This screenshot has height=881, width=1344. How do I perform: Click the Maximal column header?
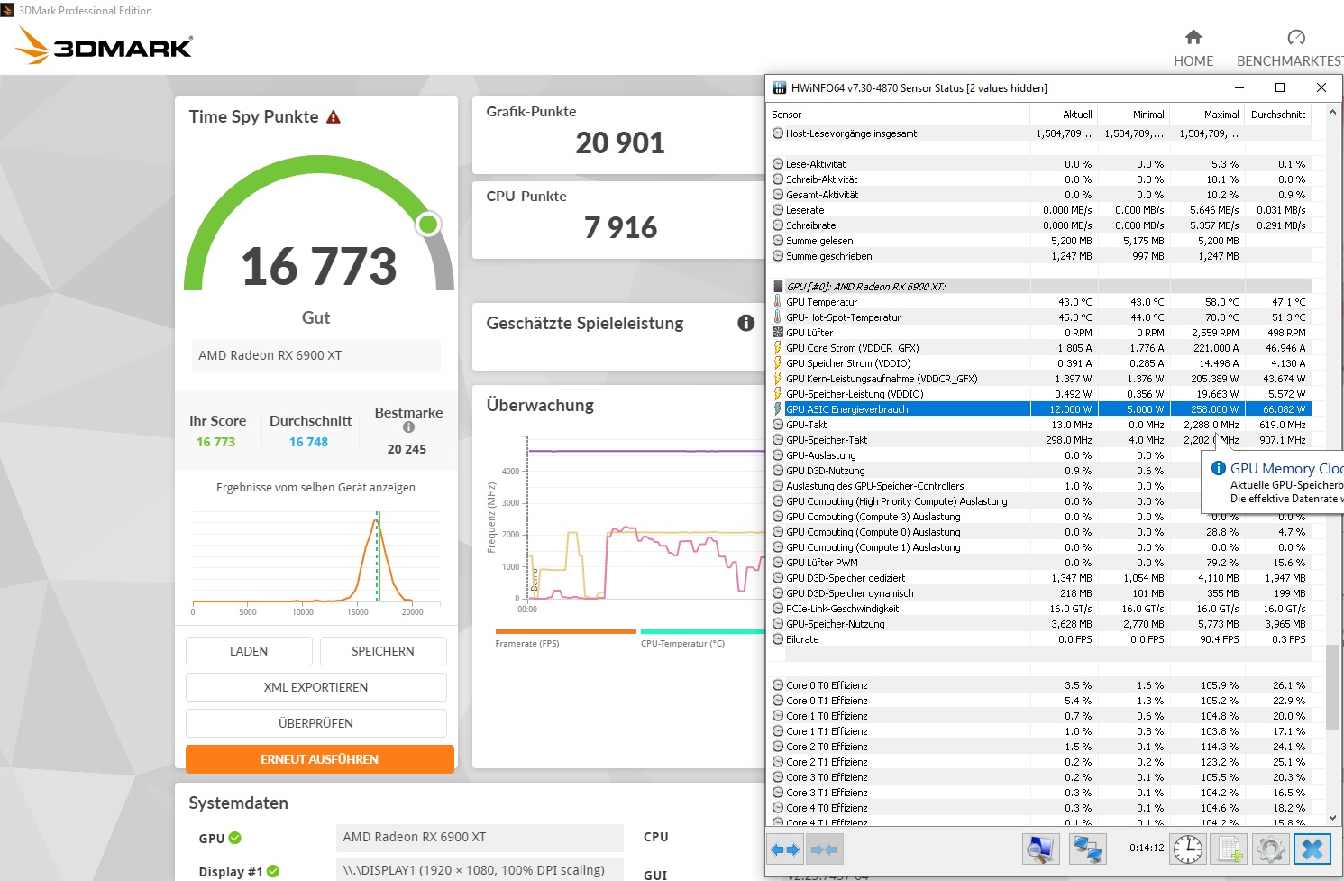point(1208,115)
